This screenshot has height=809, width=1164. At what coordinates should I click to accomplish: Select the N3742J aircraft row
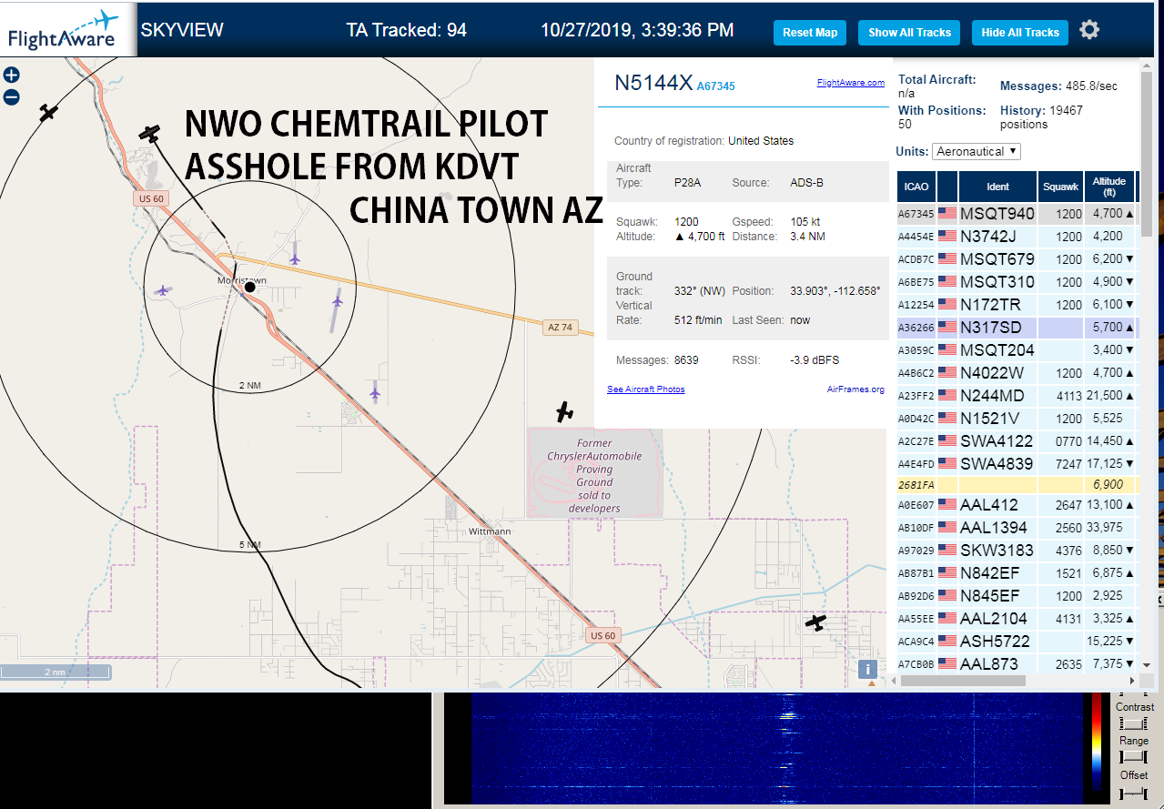point(1017,236)
